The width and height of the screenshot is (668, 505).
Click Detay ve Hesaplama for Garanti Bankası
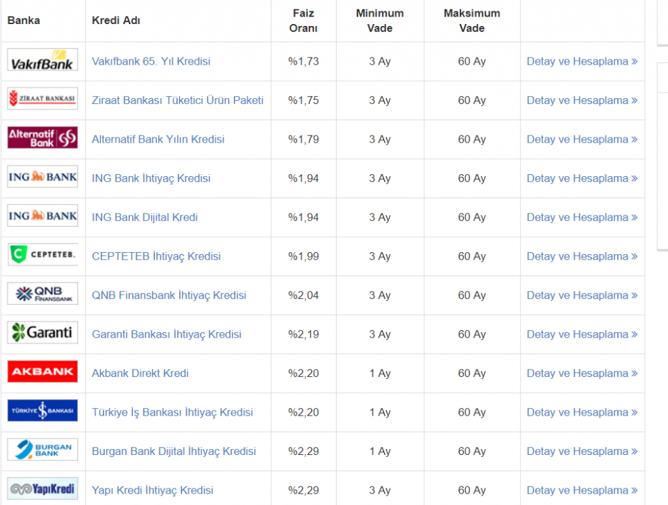(x=582, y=334)
